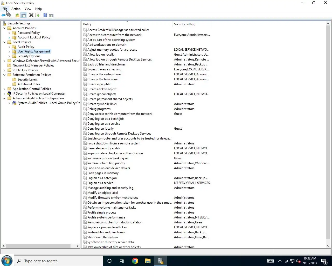Select 'Back up files and directories' policy

[106, 64]
